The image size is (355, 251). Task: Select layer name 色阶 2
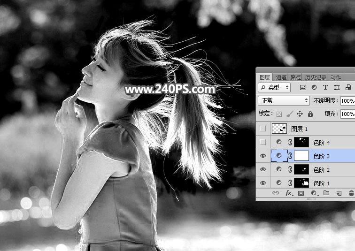(322, 169)
